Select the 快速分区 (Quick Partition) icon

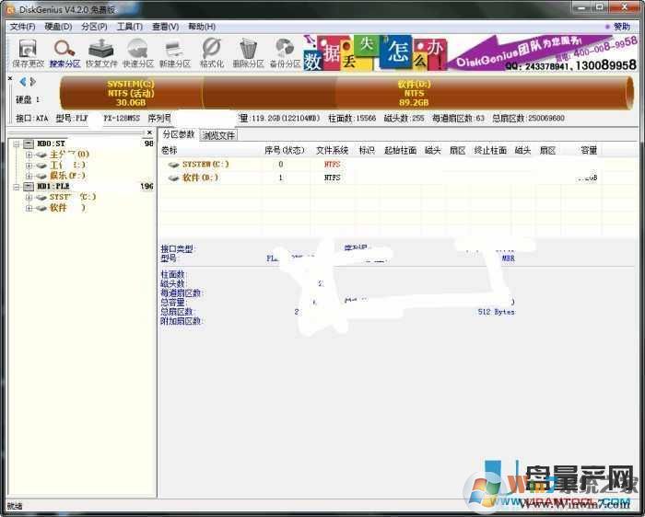coord(138,52)
